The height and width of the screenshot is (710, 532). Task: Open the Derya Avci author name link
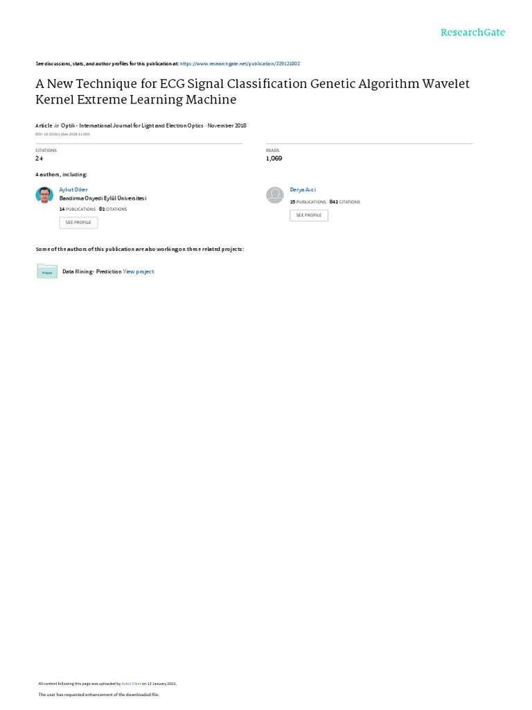point(303,189)
